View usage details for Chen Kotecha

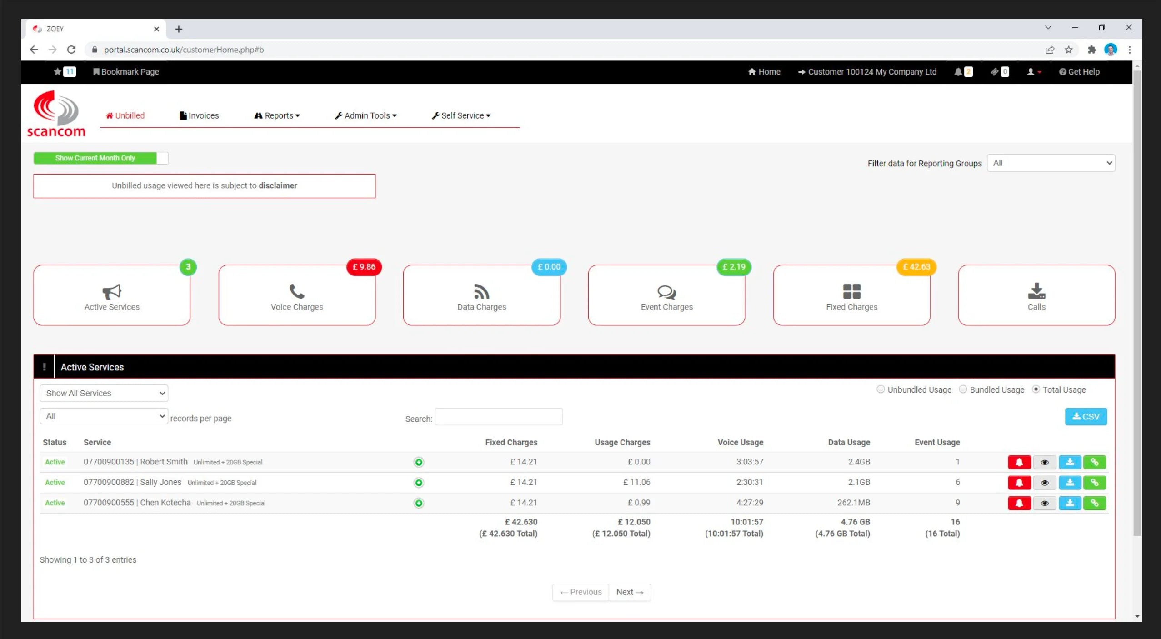coord(1045,503)
